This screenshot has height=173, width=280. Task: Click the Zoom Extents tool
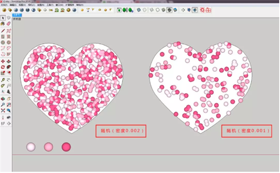pos(3,111)
